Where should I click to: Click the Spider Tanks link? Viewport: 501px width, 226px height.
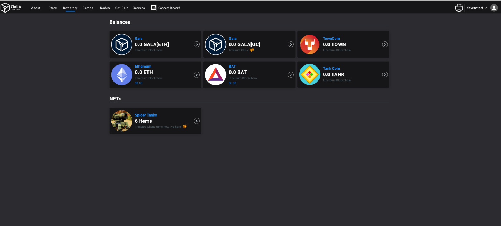pyautogui.click(x=146, y=115)
